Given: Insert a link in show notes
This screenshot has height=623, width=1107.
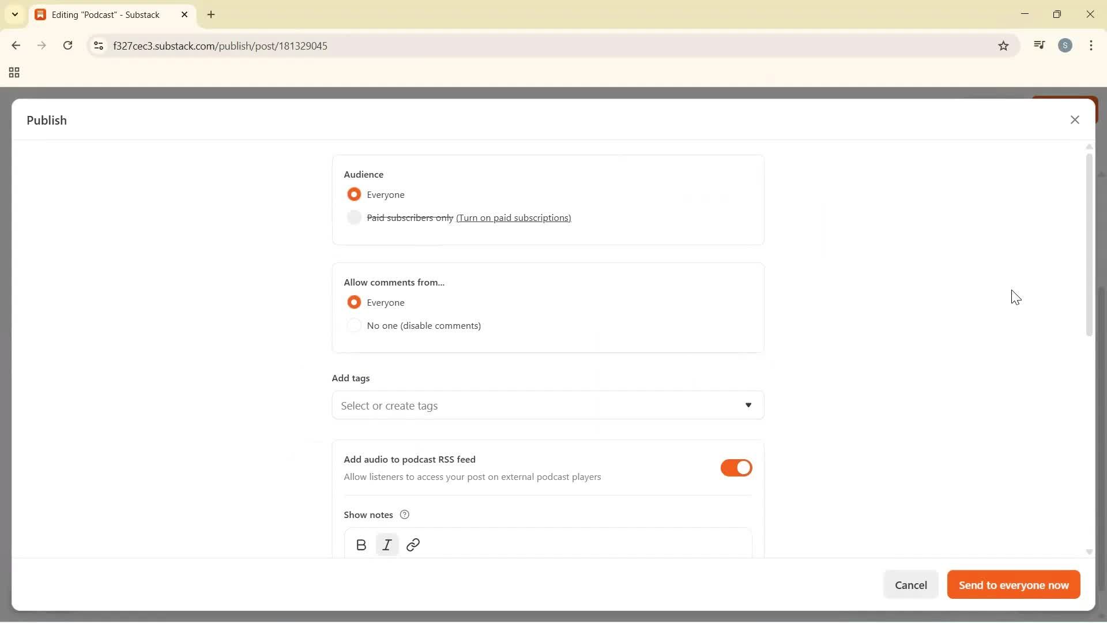Looking at the screenshot, I should click(413, 545).
